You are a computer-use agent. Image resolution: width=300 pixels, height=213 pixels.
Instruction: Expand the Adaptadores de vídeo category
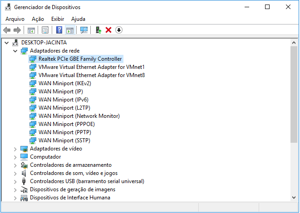coord(15,149)
